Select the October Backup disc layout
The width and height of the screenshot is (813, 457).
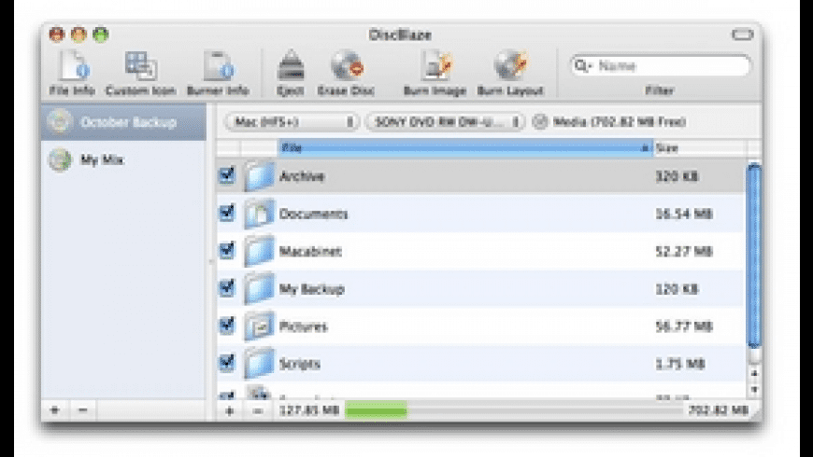[124, 122]
